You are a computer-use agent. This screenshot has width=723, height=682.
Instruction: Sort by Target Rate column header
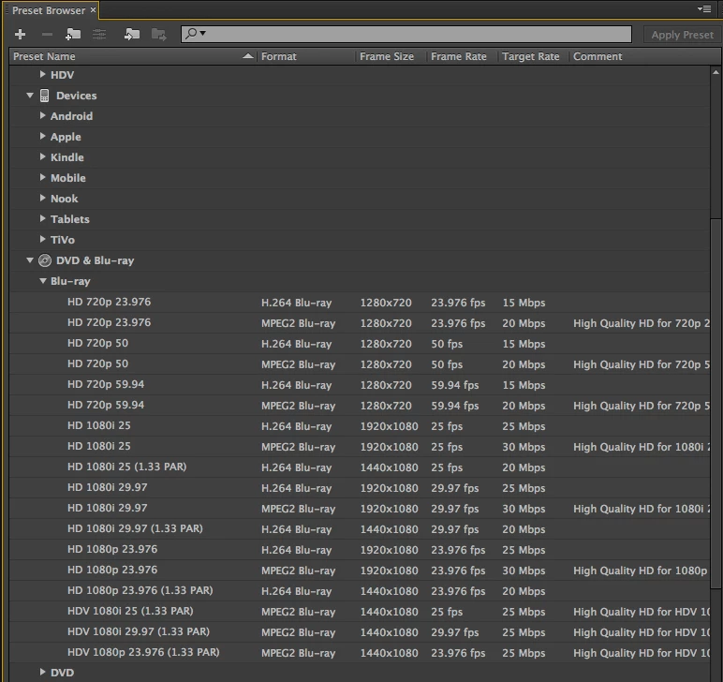(x=534, y=56)
